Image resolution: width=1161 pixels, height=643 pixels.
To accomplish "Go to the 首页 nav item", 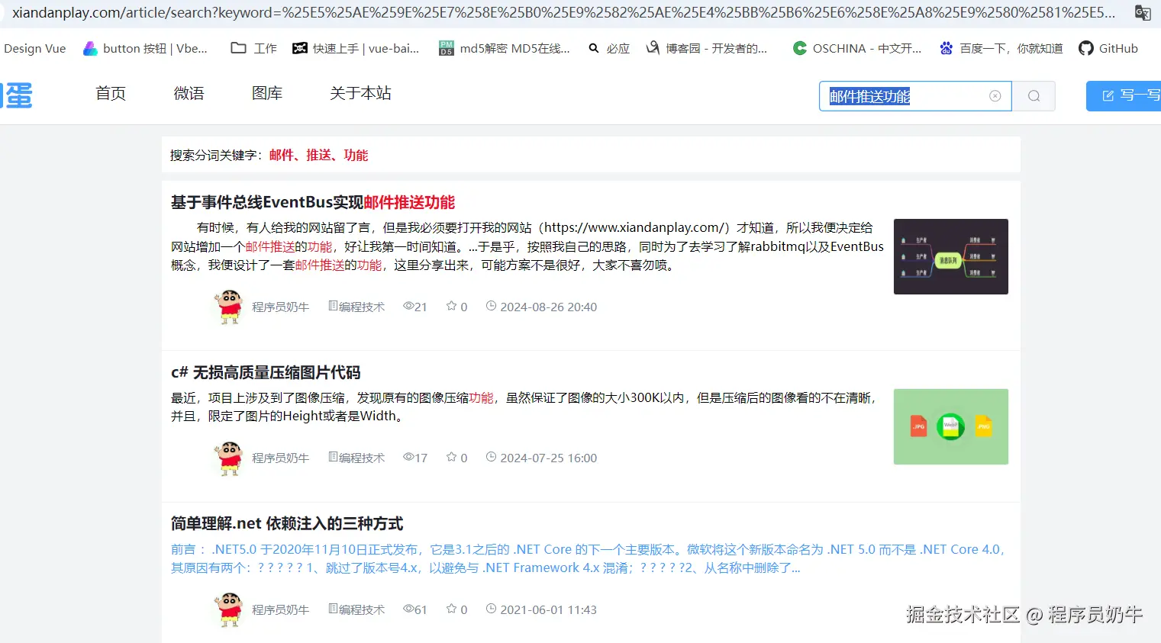I will 111,93.
